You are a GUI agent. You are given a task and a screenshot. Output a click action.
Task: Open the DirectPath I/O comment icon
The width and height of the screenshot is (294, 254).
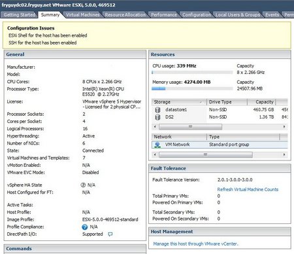(x=110, y=234)
